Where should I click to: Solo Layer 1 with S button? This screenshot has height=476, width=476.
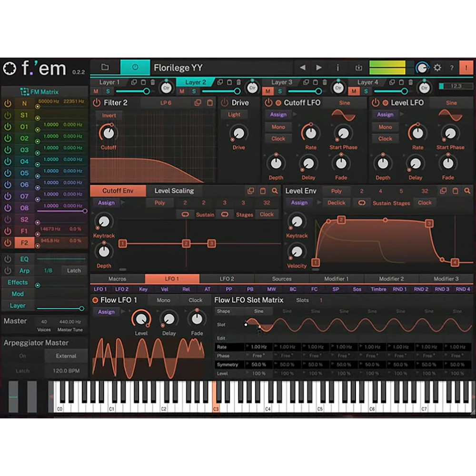tap(108, 91)
